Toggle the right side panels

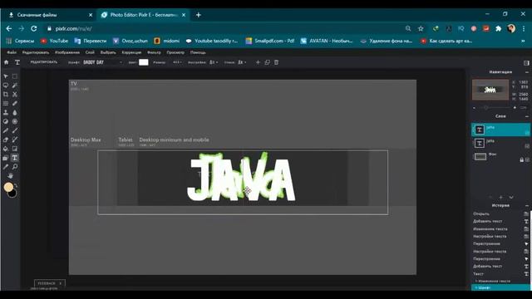[x=526, y=63]
